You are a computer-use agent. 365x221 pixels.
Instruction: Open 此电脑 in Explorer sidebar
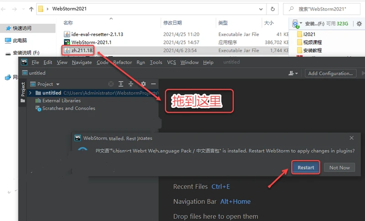[20, 40]
